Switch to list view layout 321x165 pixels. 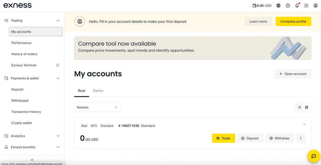(x=299, y=107)
